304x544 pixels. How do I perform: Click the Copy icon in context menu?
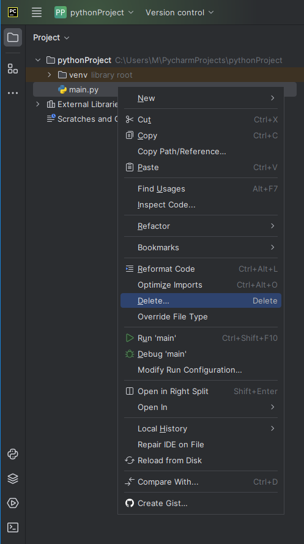(130, 135)
